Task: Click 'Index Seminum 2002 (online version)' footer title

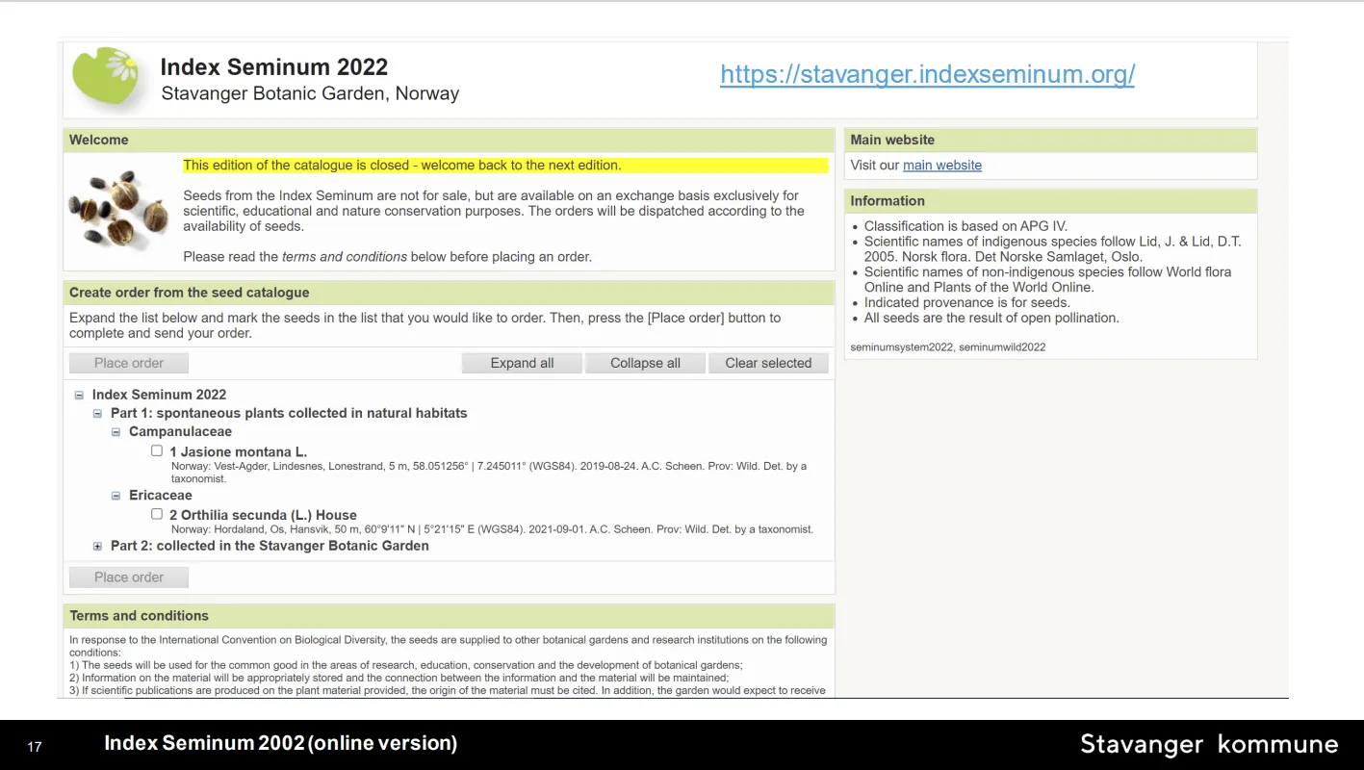Action: [281, 743]
